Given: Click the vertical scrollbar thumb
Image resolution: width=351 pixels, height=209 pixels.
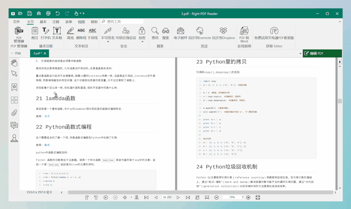Looking at the screenshot, I should tap(340, 101).
